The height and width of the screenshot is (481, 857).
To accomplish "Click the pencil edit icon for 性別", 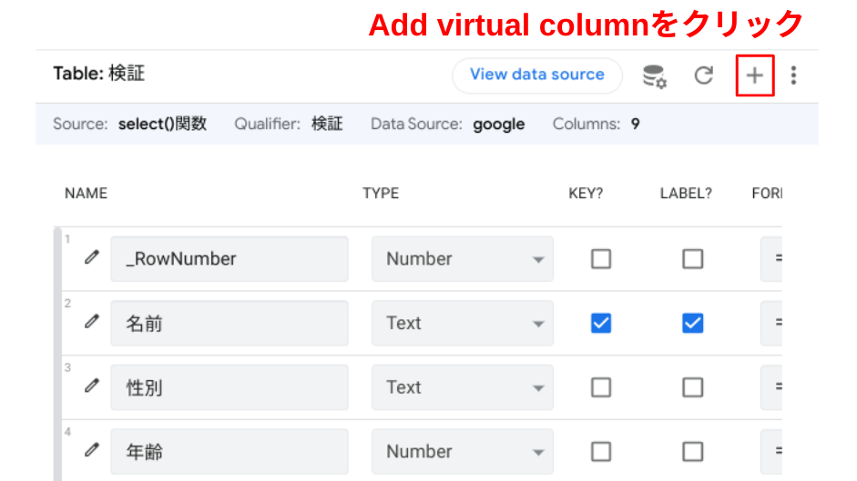I will coord(91,386).
